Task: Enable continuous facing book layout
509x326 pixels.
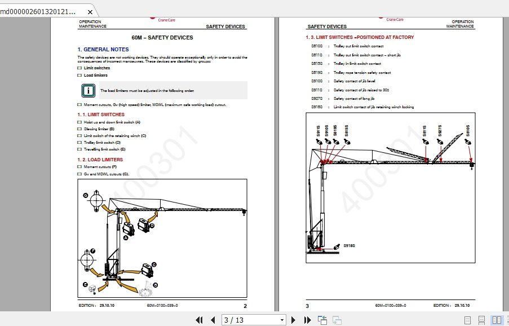Action: pyautogui.click(x=507, y=320)
